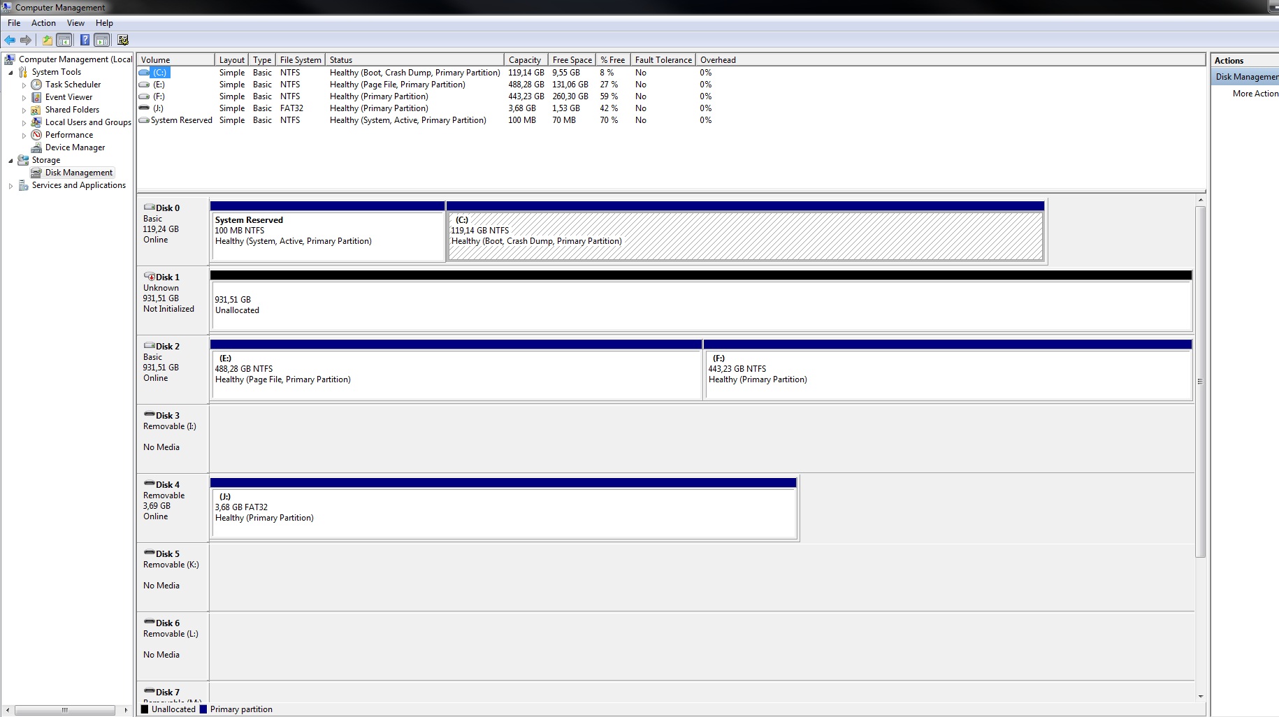This screenshot has width=1279, height=717.
Task: Toggle the Show/Hide Action Pane toolbar button
Action: 102,40
